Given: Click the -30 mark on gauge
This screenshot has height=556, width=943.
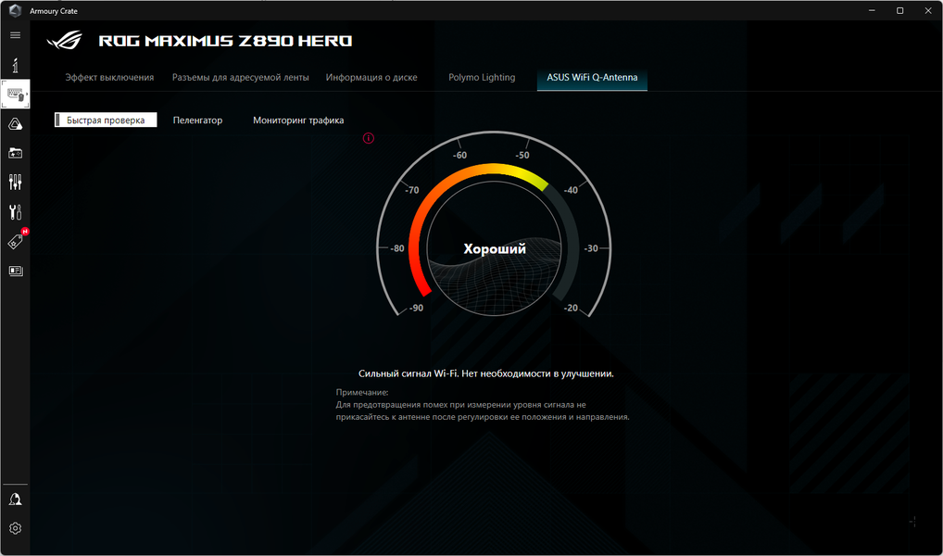Looking at the screenshot, I should click(x=591, y=248).
